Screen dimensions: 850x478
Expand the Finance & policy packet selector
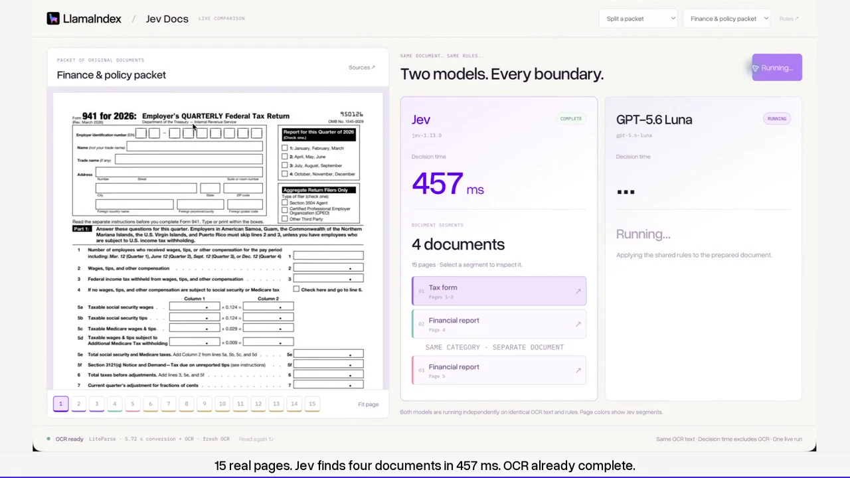pos(728,19)
